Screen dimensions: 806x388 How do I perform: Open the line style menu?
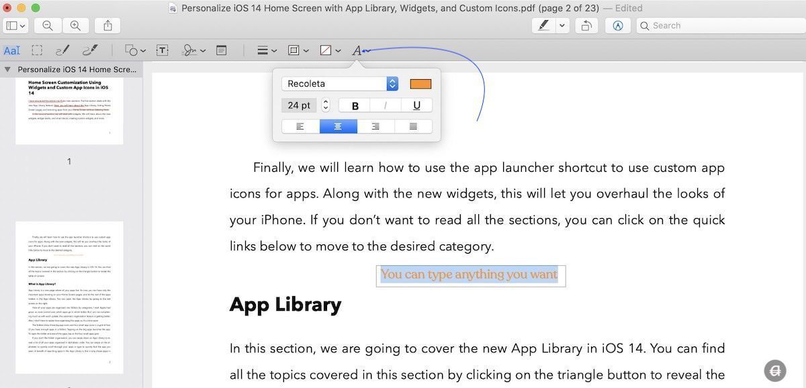point(267,50)
